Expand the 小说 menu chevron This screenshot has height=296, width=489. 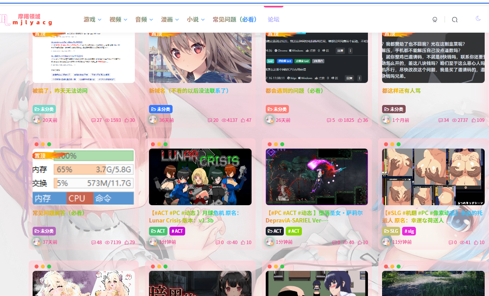point(203,20)
